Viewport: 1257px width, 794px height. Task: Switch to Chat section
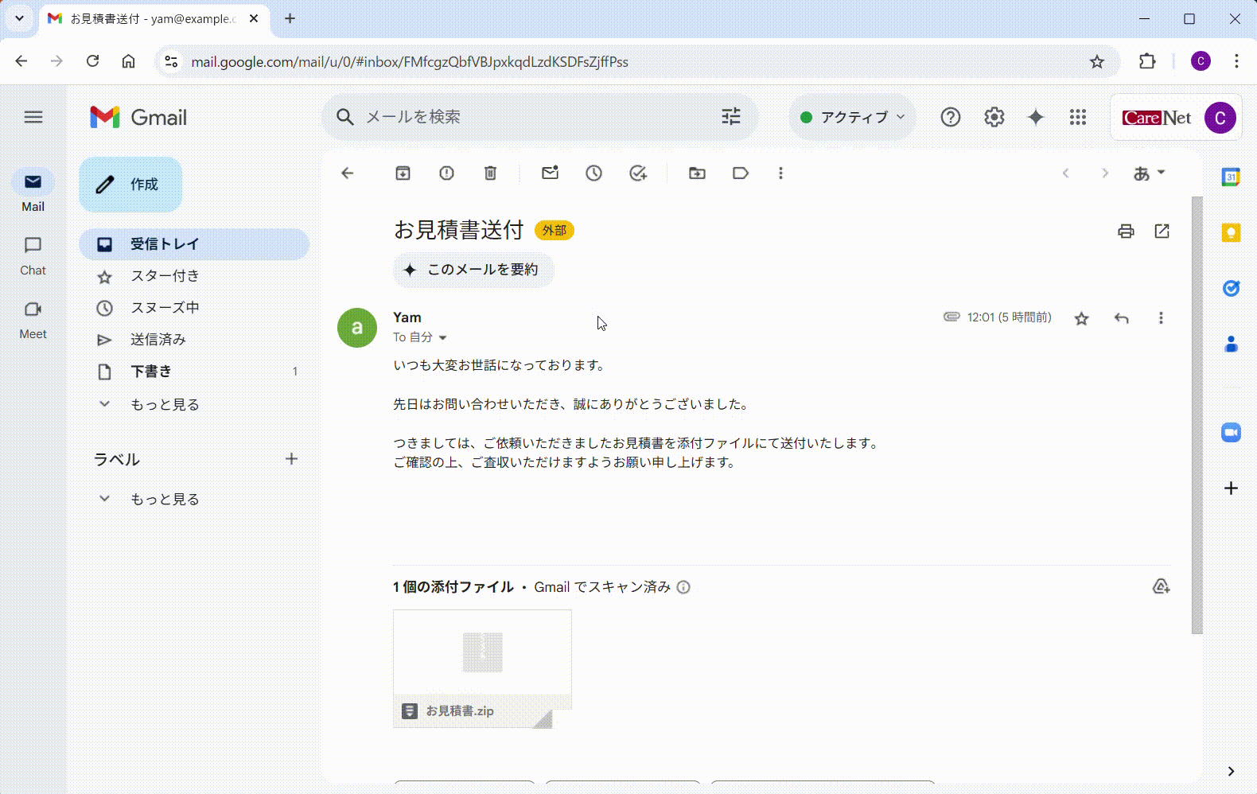pos(33,255)
